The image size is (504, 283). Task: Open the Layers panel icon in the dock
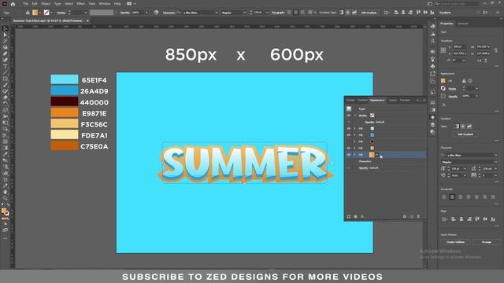[432, 124]
